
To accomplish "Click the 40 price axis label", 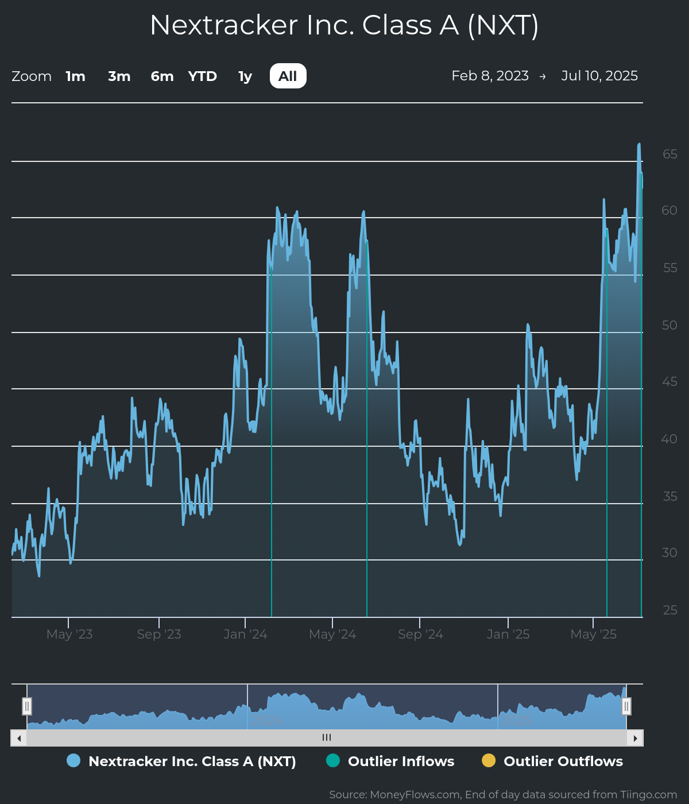I will tap(669, 439).
